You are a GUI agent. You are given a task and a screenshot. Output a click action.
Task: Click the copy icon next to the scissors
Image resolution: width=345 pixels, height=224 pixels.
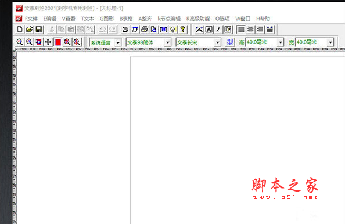pos(62,29)
